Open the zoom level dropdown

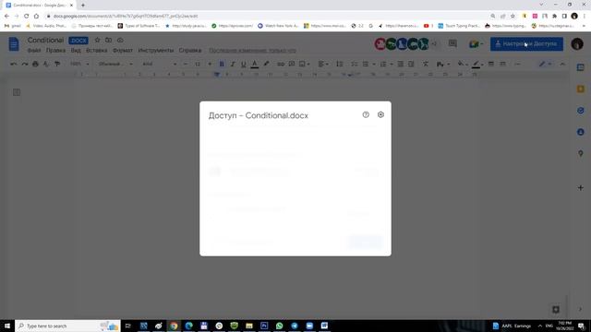click(79, 64)
